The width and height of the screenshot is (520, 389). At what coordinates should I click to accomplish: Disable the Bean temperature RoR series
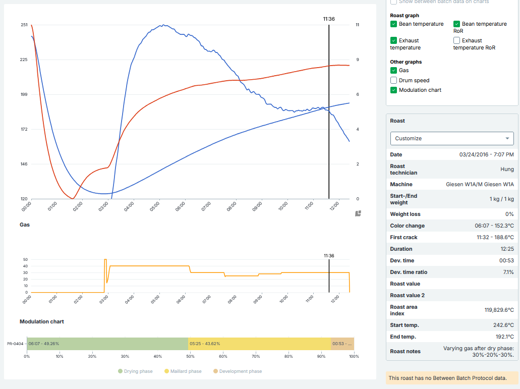pyautogui.click(x=456, y=24)
